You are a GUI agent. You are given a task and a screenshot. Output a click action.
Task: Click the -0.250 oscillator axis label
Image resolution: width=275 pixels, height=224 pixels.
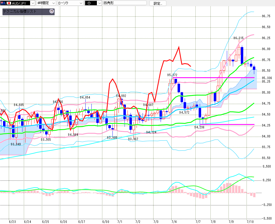pos(267,205)
